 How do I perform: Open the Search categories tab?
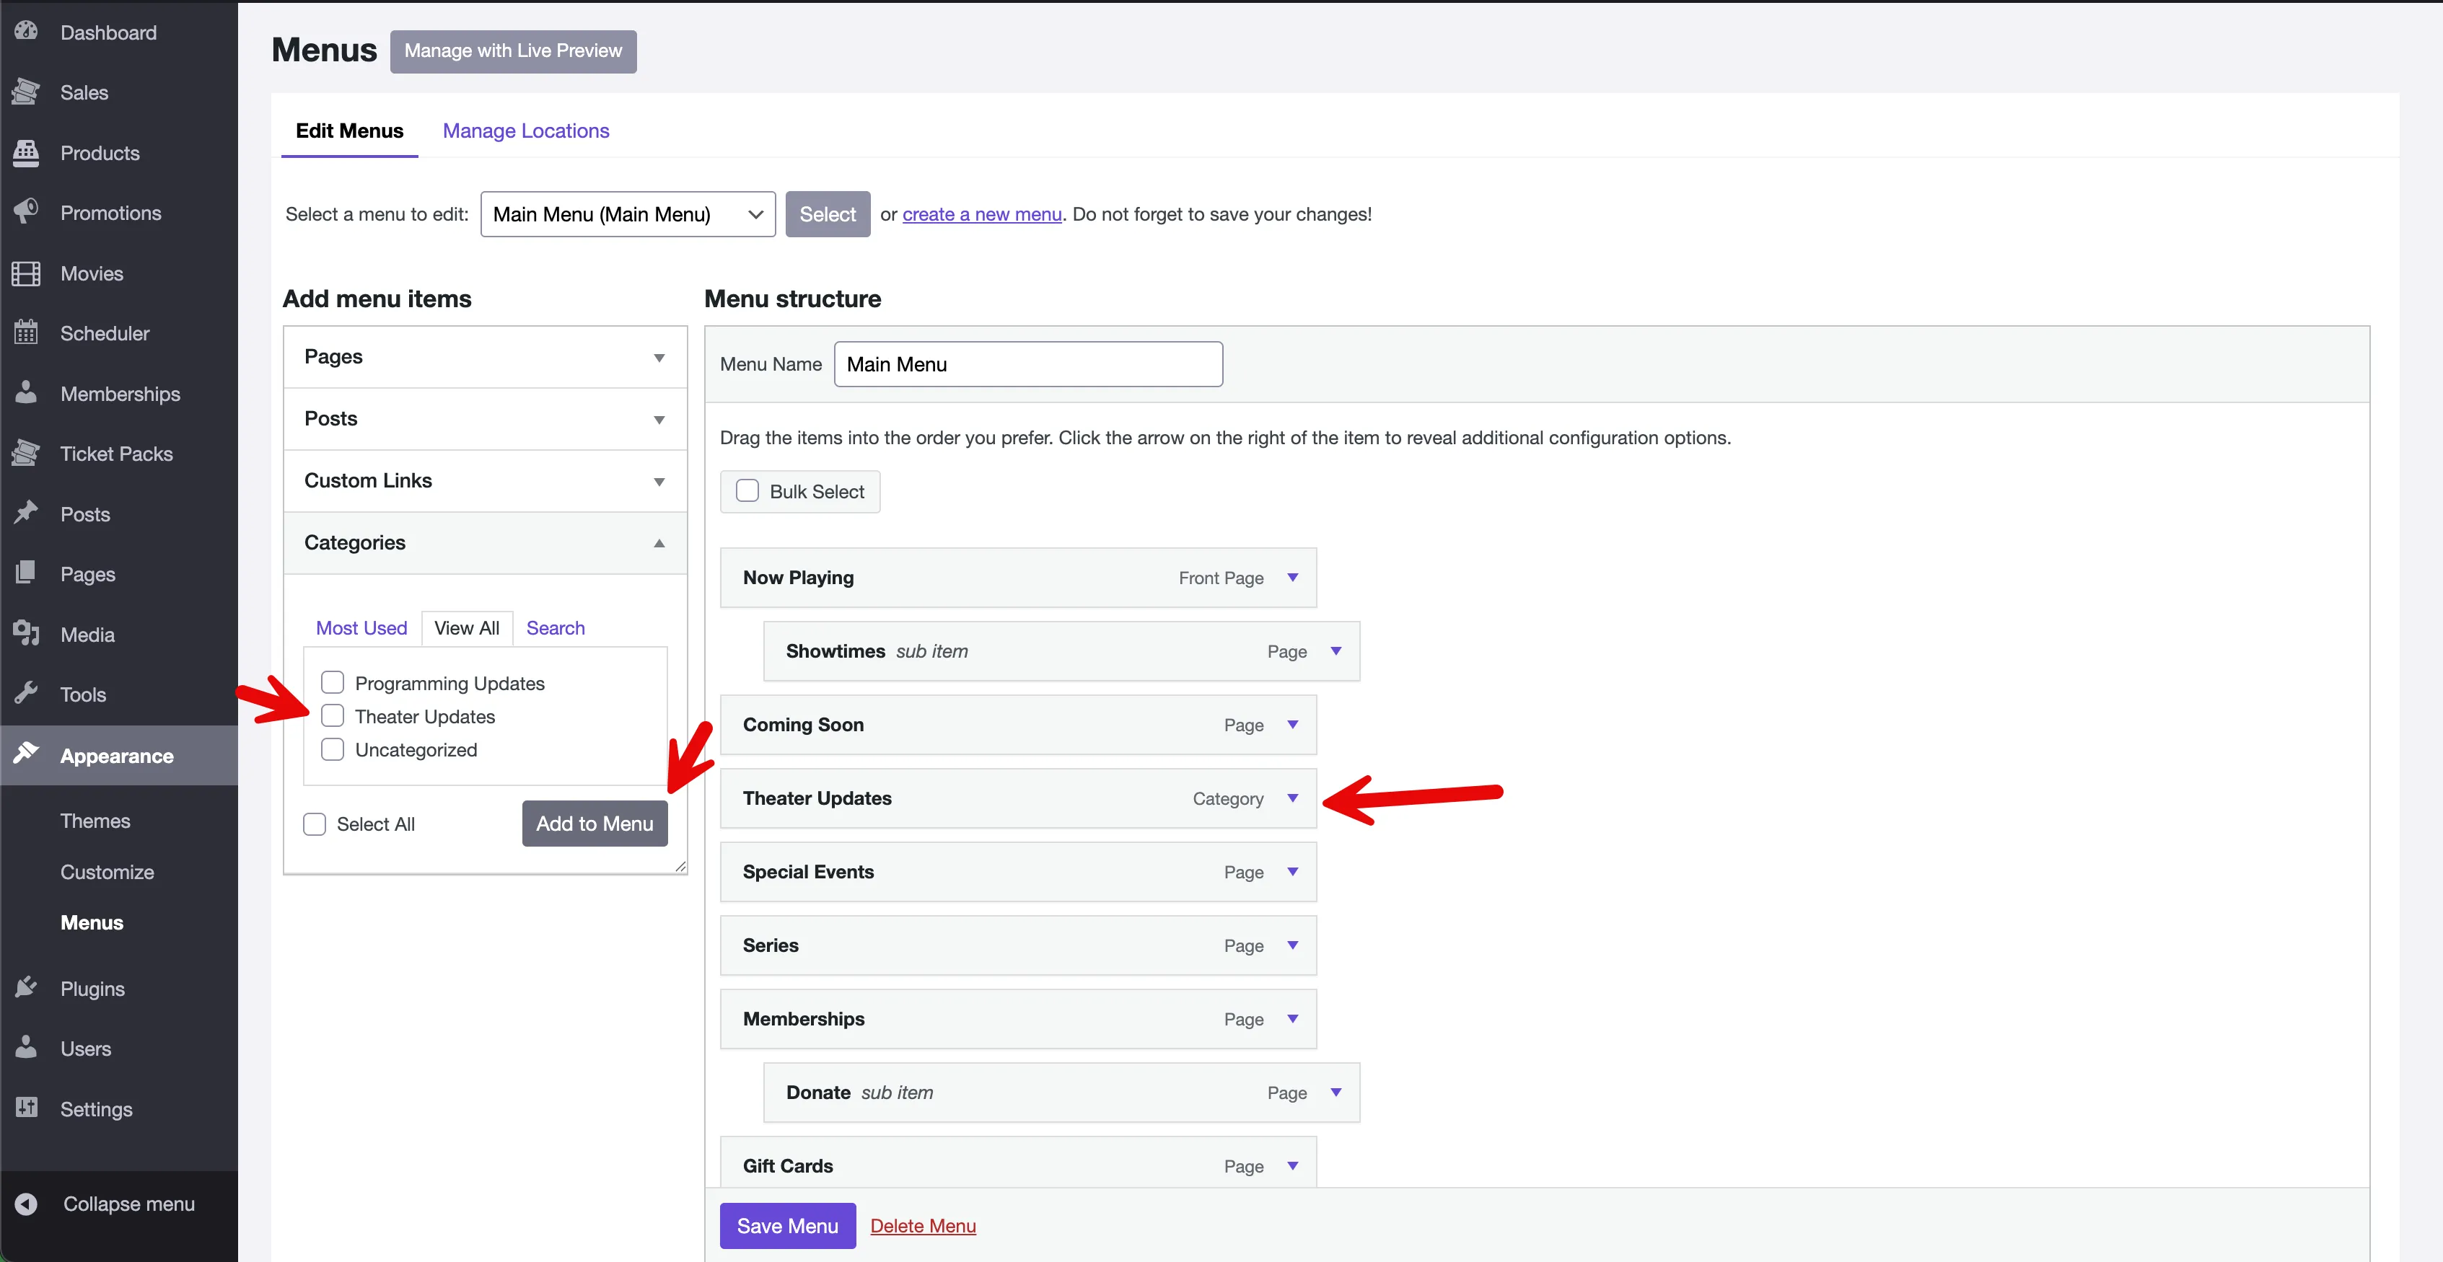coord(556,627)
